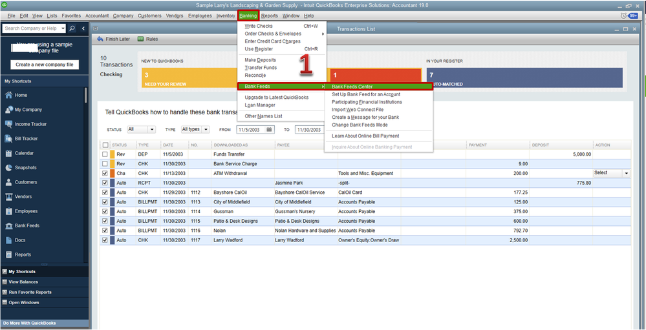Expand Order Checks & Envelopes submenu
Viewport: 646px width, 330px height.
pyautogui.click(x=283, y=34)
